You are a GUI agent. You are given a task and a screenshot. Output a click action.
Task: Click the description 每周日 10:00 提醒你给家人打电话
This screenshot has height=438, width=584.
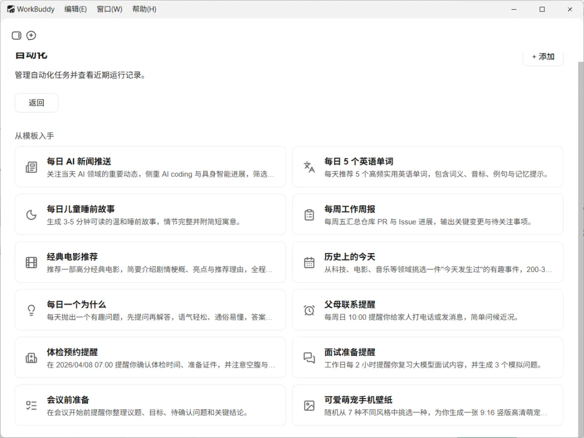[421, 317]
